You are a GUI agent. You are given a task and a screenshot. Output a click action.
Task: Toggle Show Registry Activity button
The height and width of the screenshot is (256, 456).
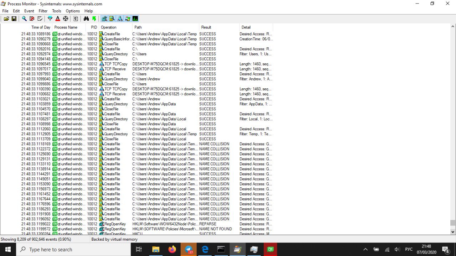pos(104,19)
